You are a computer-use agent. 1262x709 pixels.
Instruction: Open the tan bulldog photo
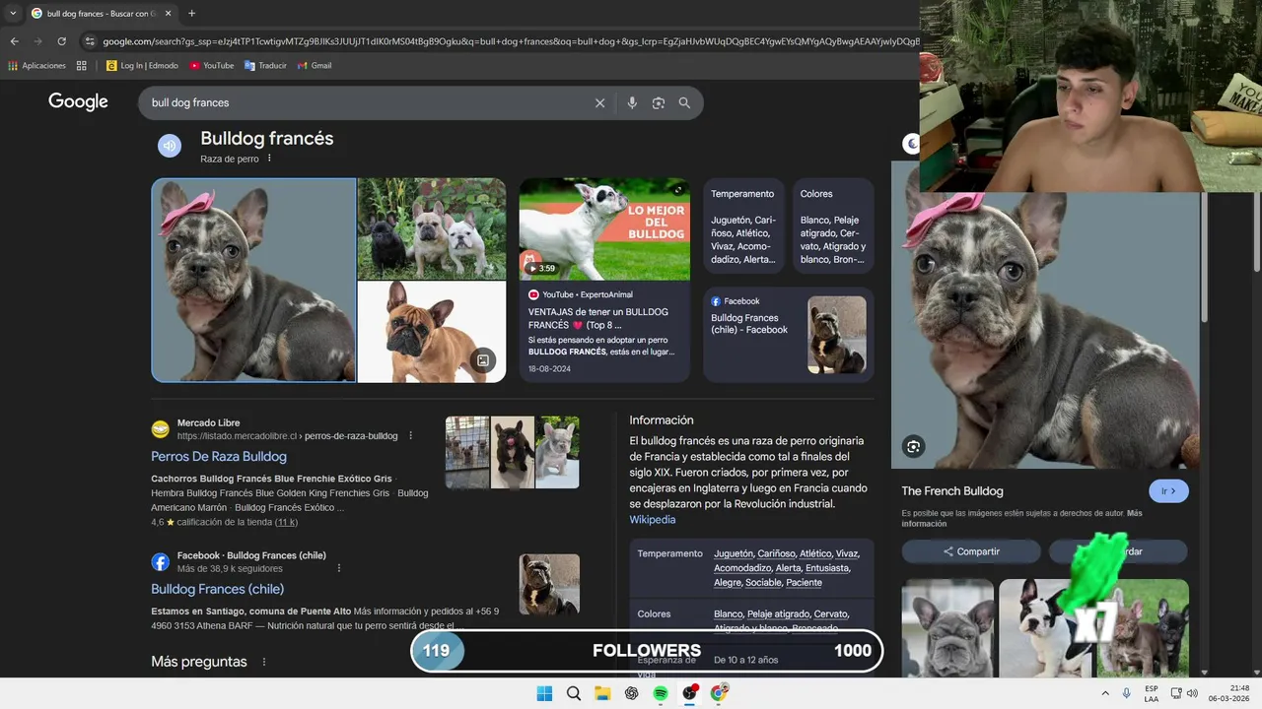tap(432, 332)
